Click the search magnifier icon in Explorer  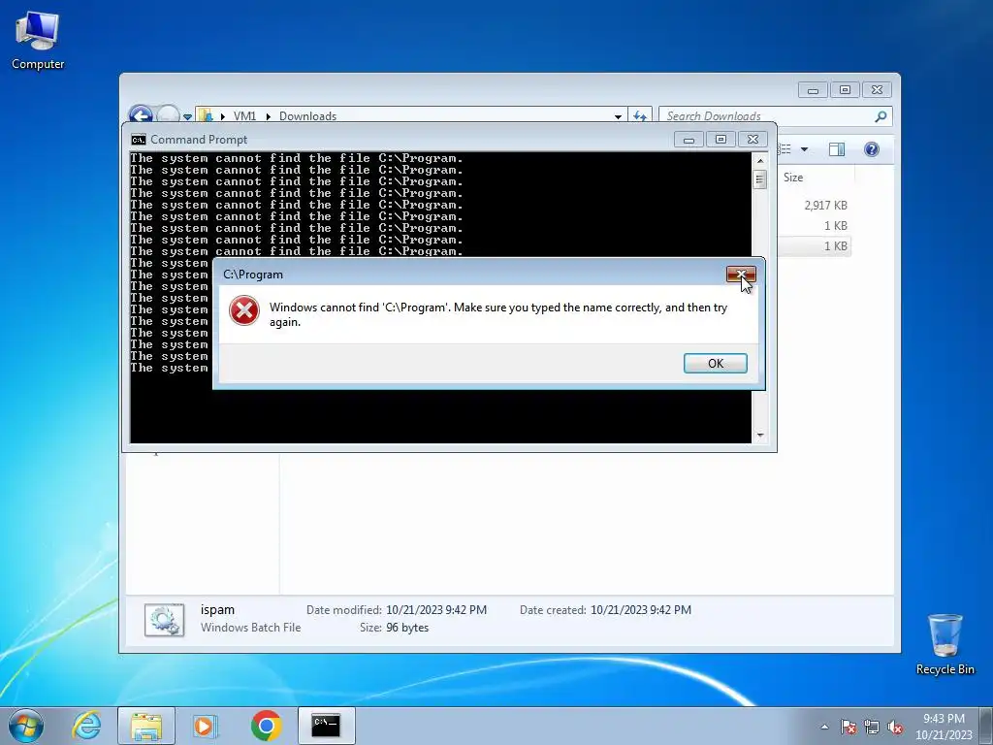pyautogui.click(x=881, y=116)
